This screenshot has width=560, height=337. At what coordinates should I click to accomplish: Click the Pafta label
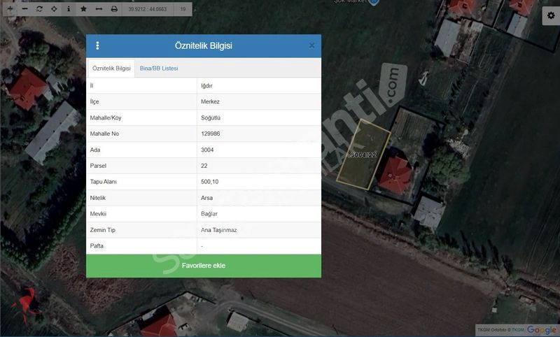pyautogui.click(x=97, y=245)
